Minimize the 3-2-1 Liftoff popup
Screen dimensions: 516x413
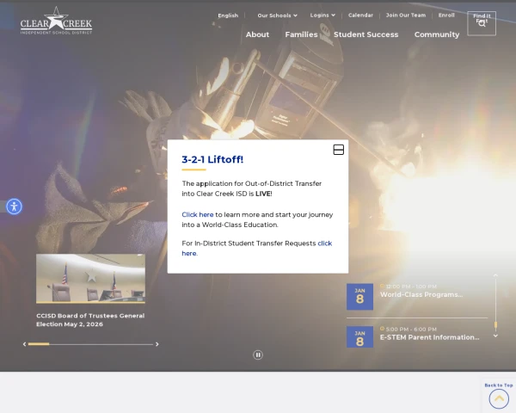[338, 150]
